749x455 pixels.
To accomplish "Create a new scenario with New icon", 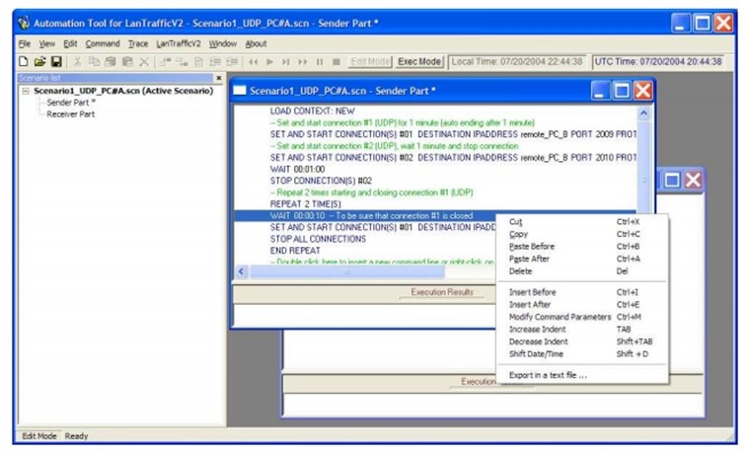I will point(24,61).
